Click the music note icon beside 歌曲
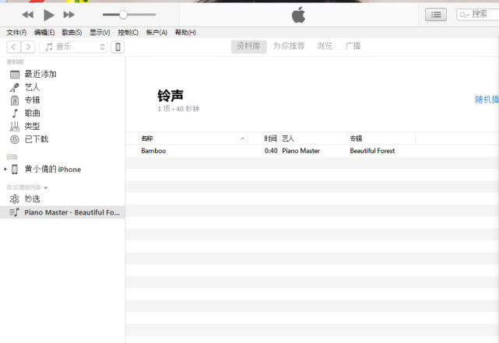The height and width of the screenshot is (343, 499). point(15,114)
